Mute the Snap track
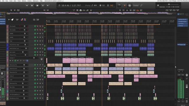189x106 pixels. [40, 41]
